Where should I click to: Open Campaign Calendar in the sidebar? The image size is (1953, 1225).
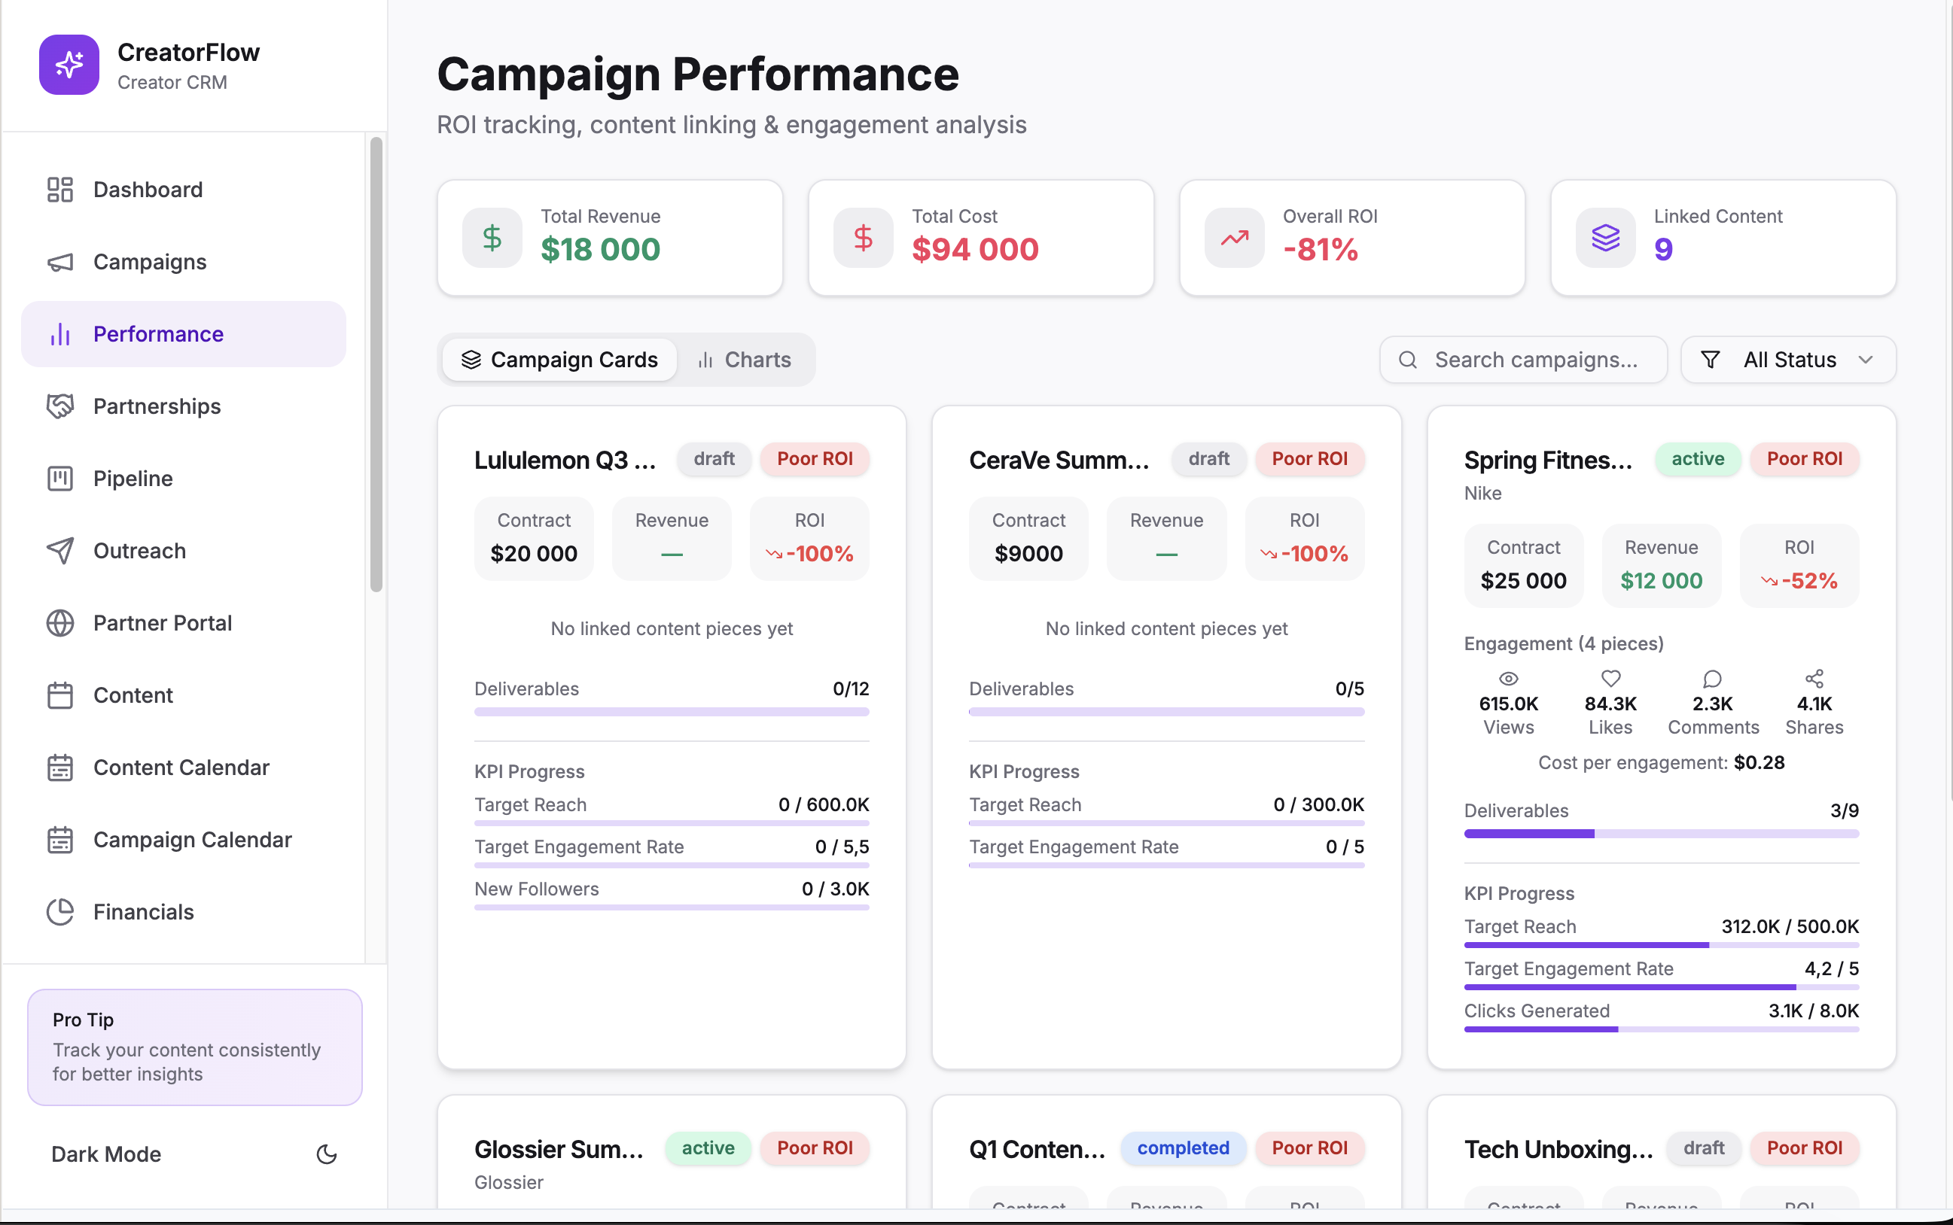[x=183, y=839]
